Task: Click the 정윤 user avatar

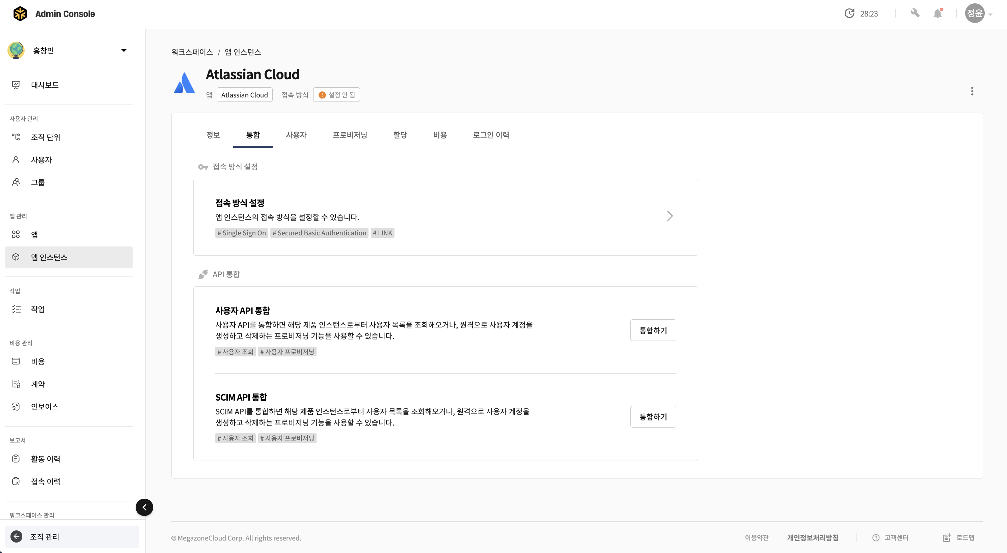Action: coord(975,13)
